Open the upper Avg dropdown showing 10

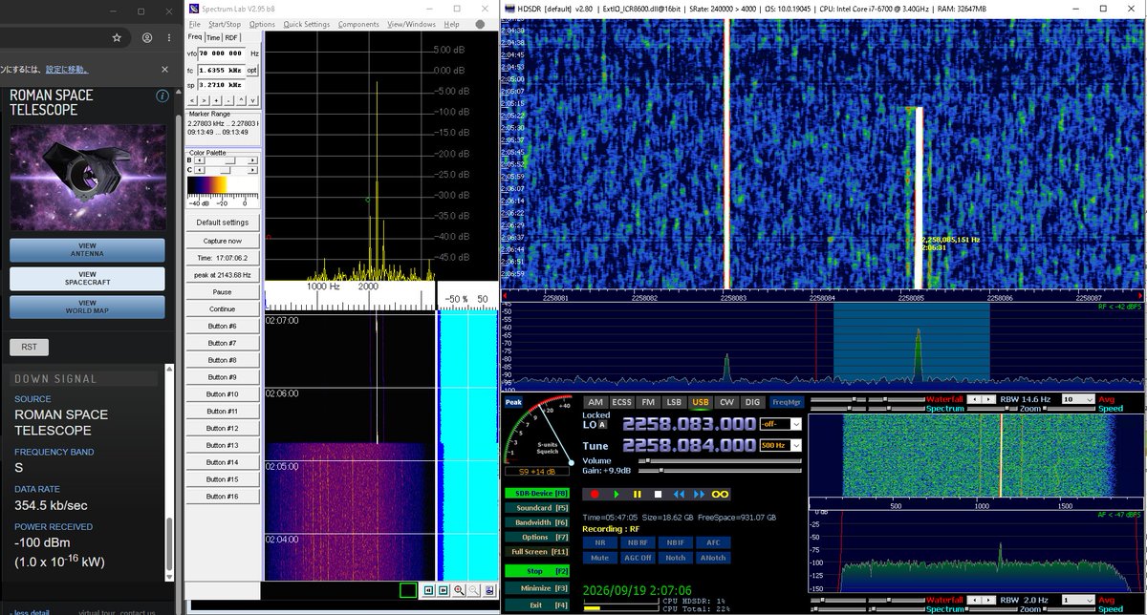tap(1076, 399)
